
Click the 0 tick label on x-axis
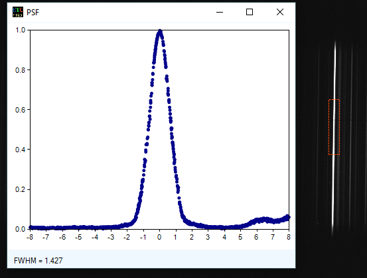click(x=159, y=237)
